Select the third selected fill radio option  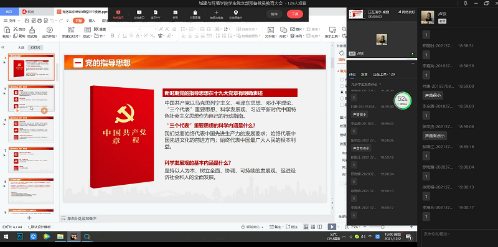[x=342, y=92]
